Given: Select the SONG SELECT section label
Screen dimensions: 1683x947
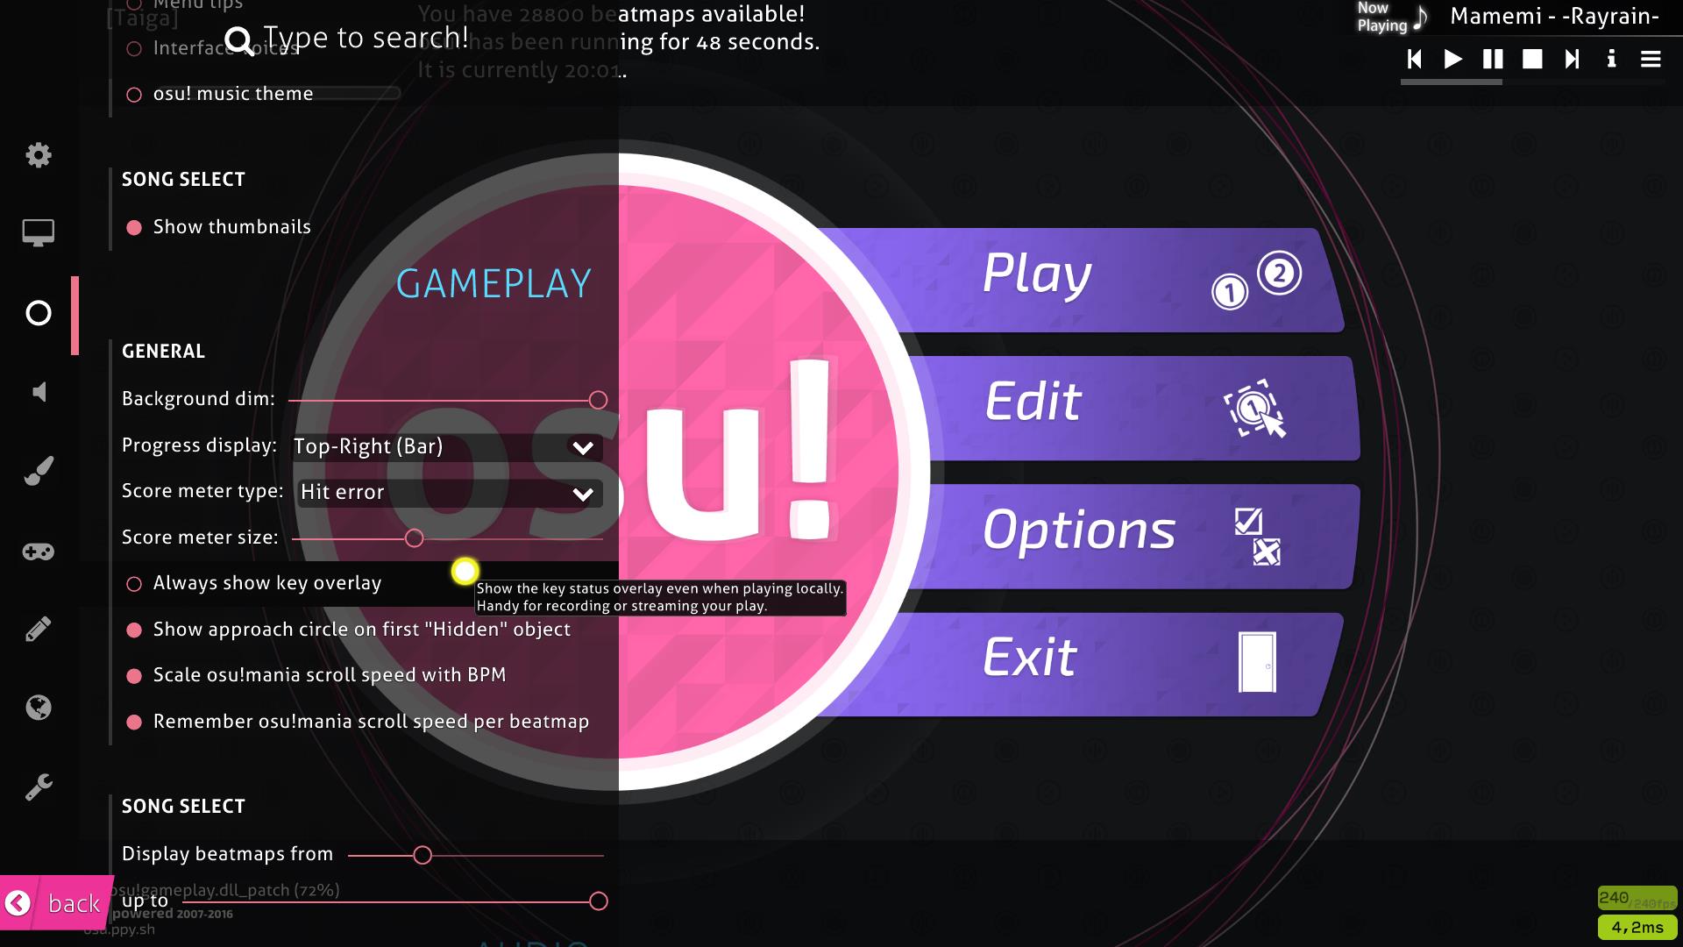Looking at the screenshot, I should [x=182, y=178].
